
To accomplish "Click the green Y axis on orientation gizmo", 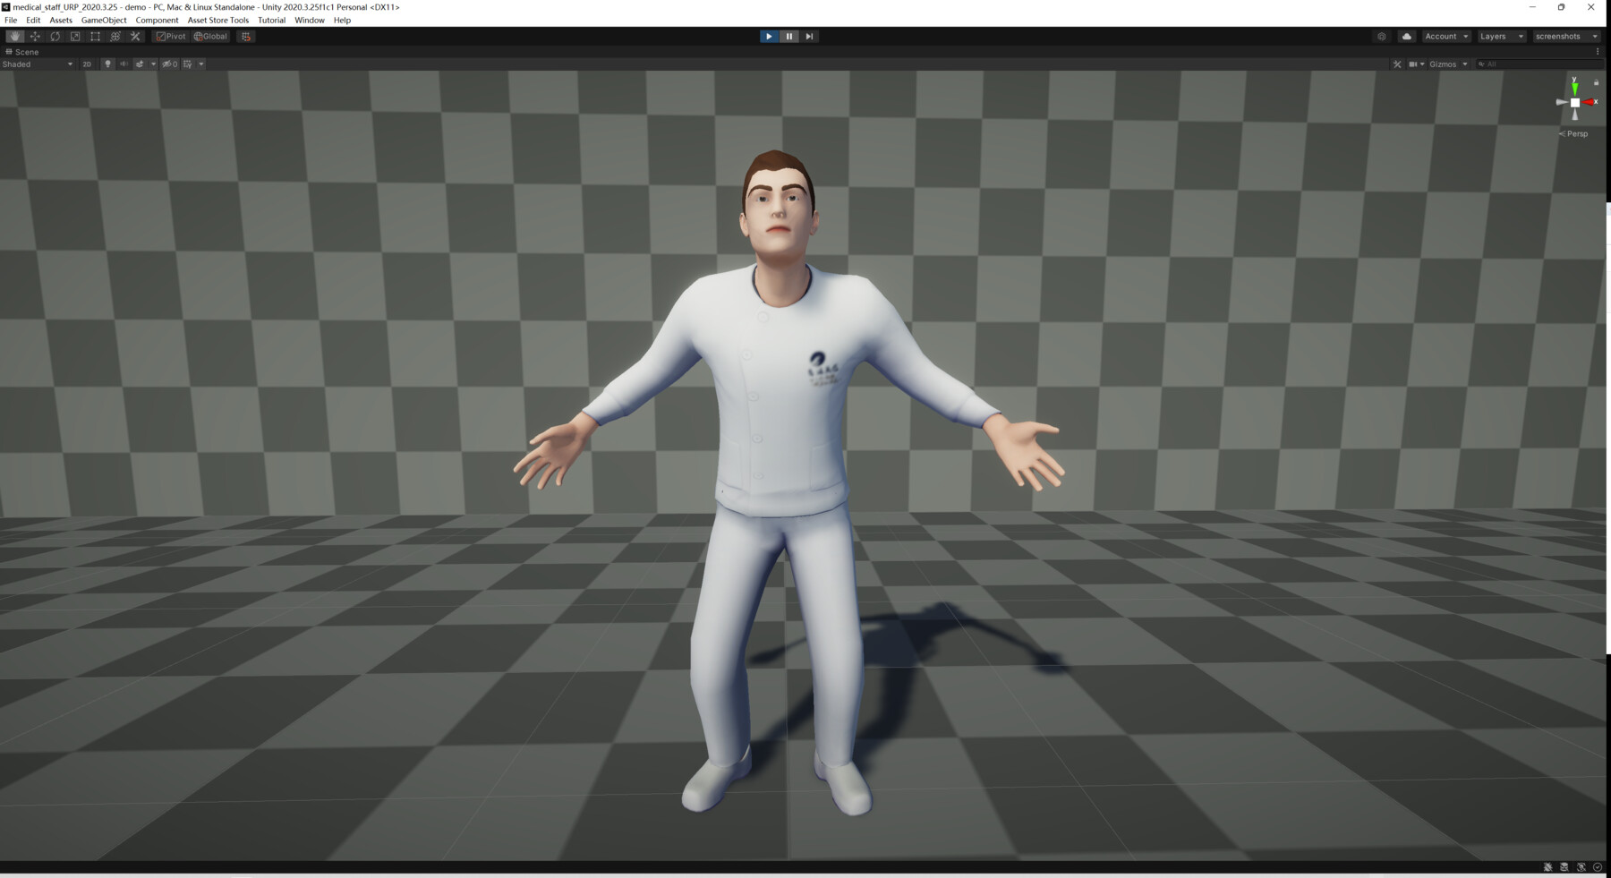I will pyautogui.click(x=1575, y=88).
